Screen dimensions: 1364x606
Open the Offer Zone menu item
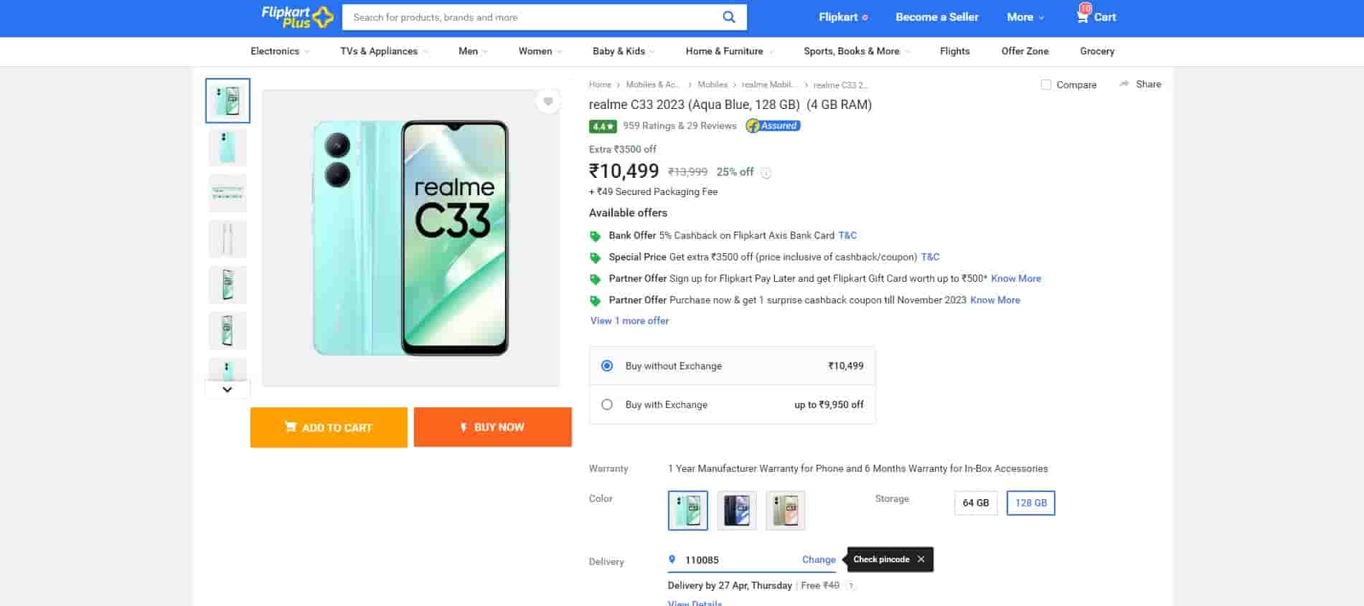click(x=1025, y=51)
